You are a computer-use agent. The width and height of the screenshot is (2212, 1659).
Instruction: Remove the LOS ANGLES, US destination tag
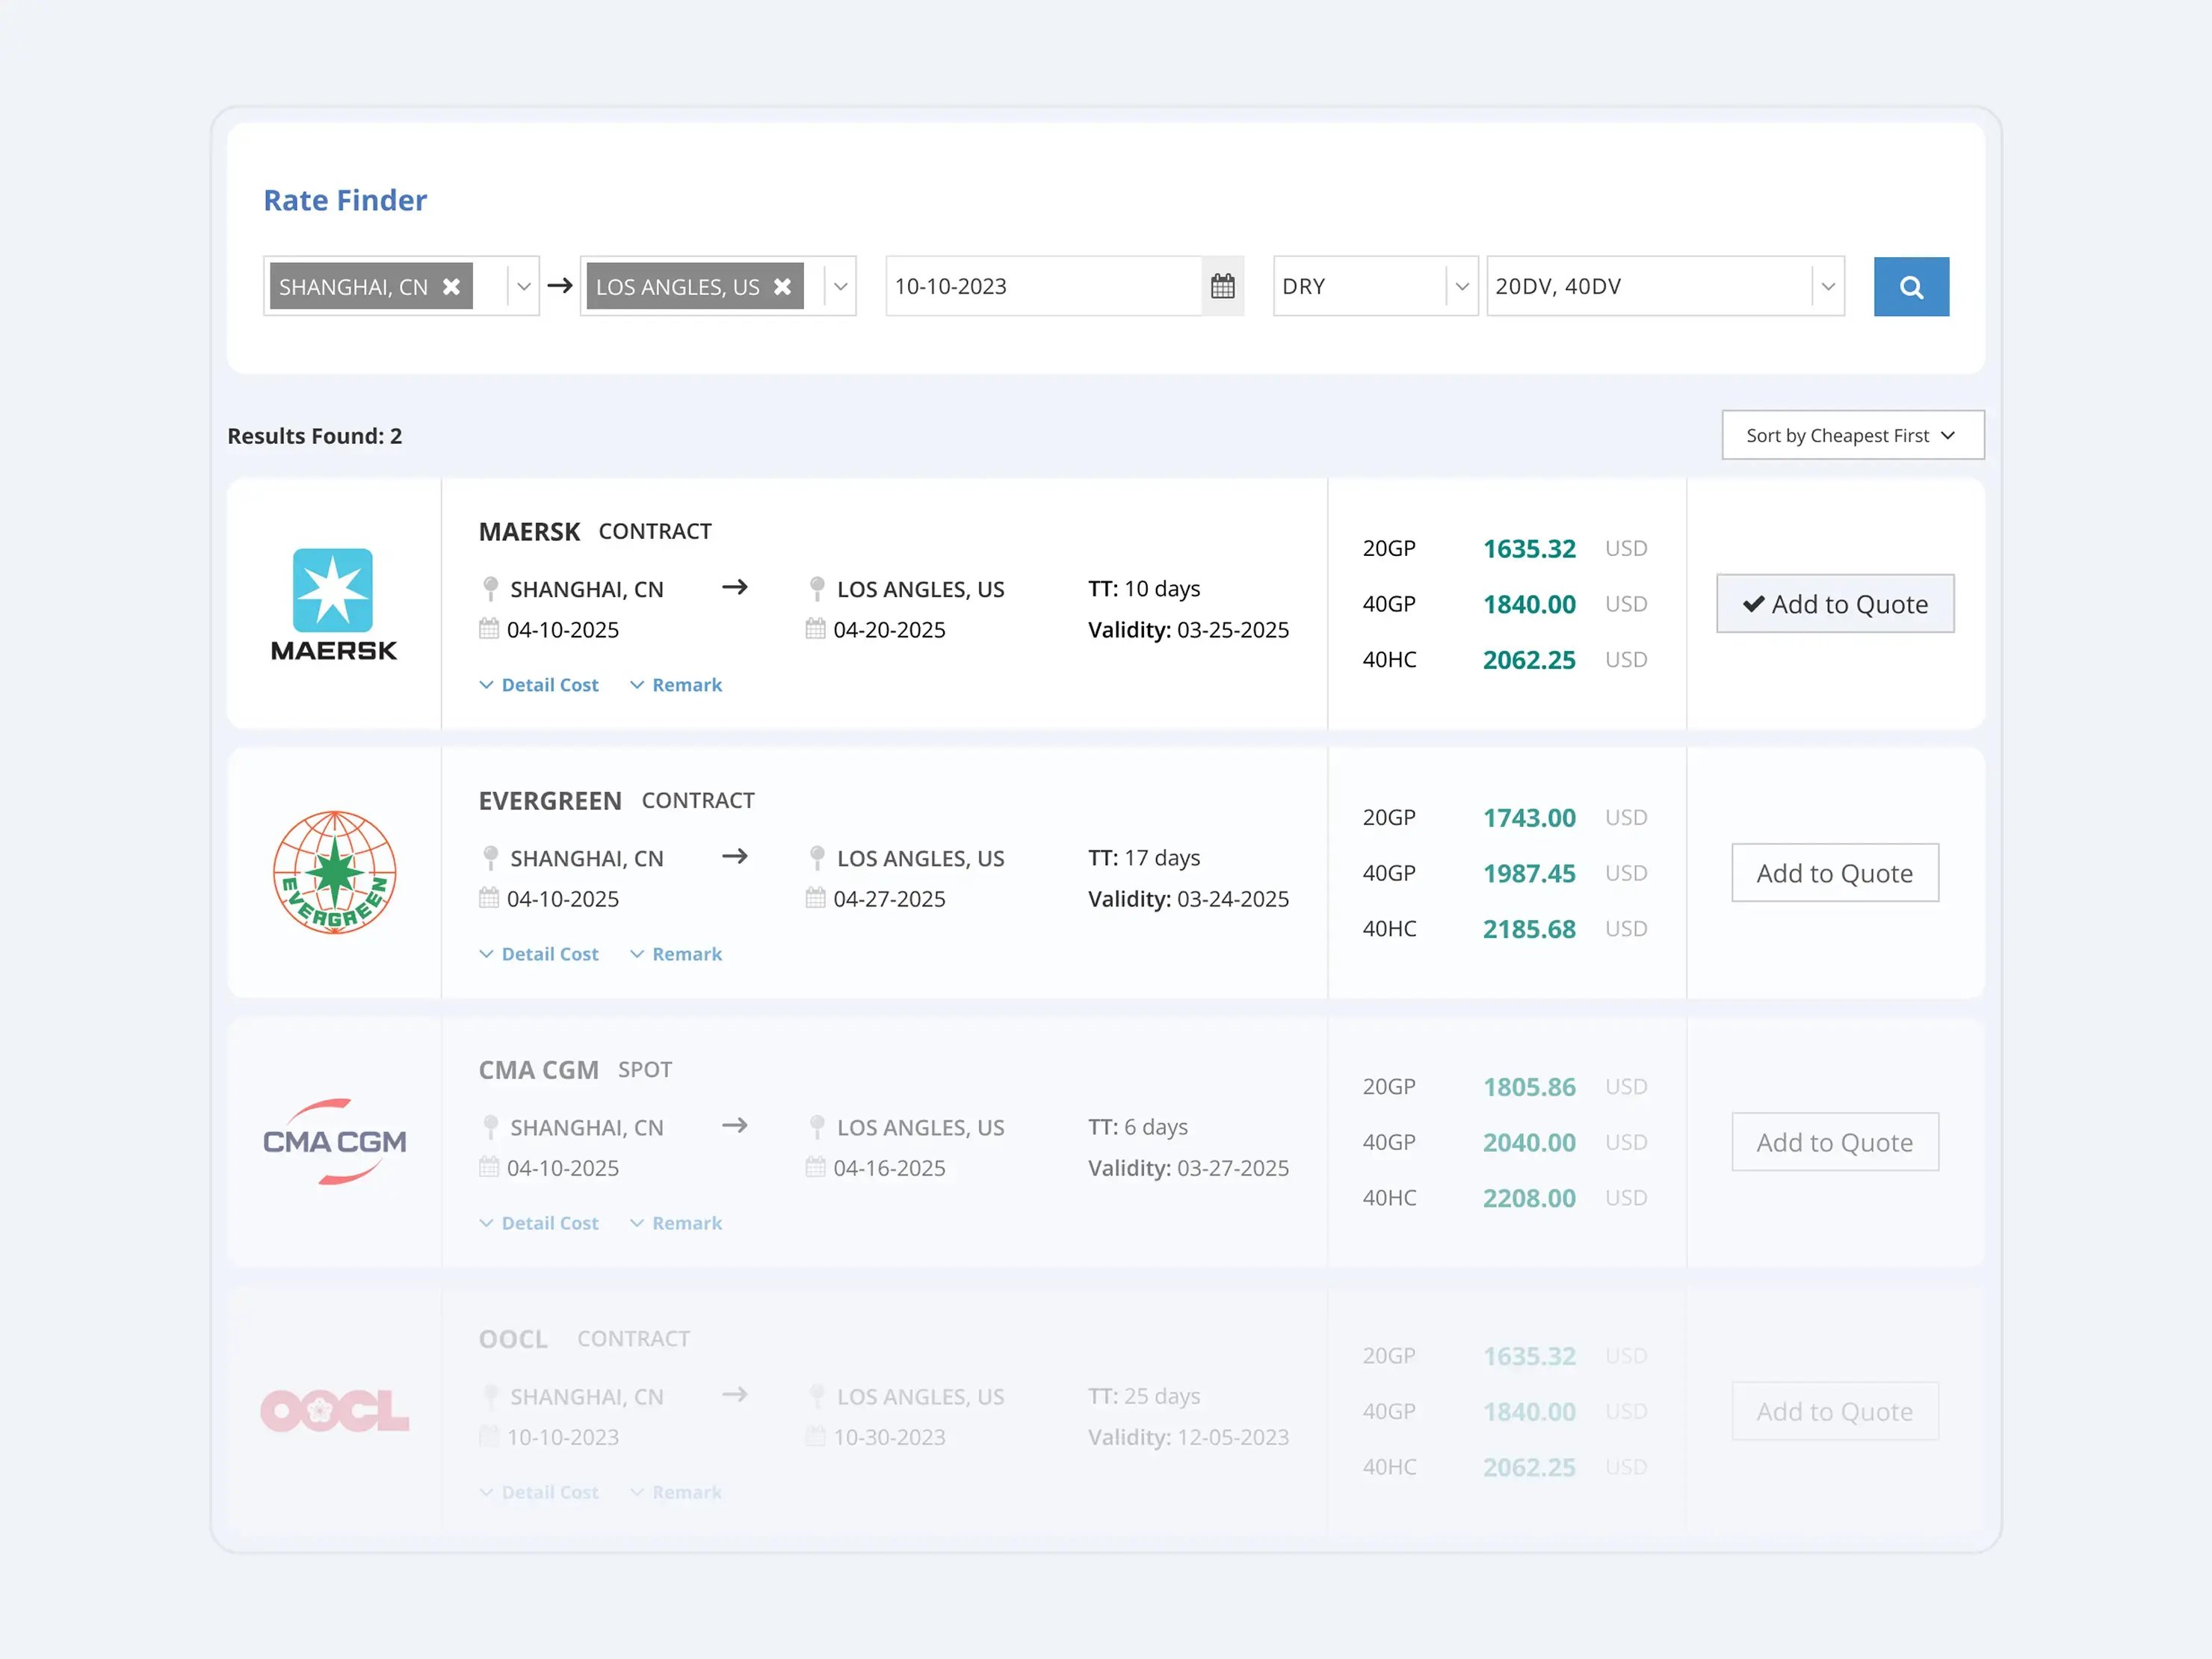click(x=783, y=287)
